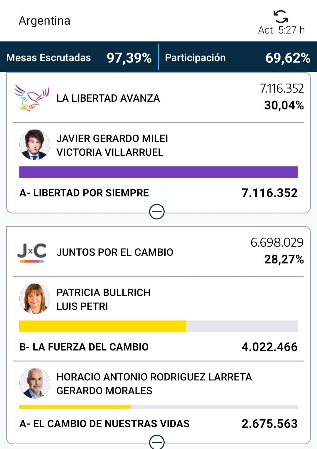Select the B- LA FUERZA DEL CAMBIO list
Viewport: 317px width, 449px height.
[84, 347]
